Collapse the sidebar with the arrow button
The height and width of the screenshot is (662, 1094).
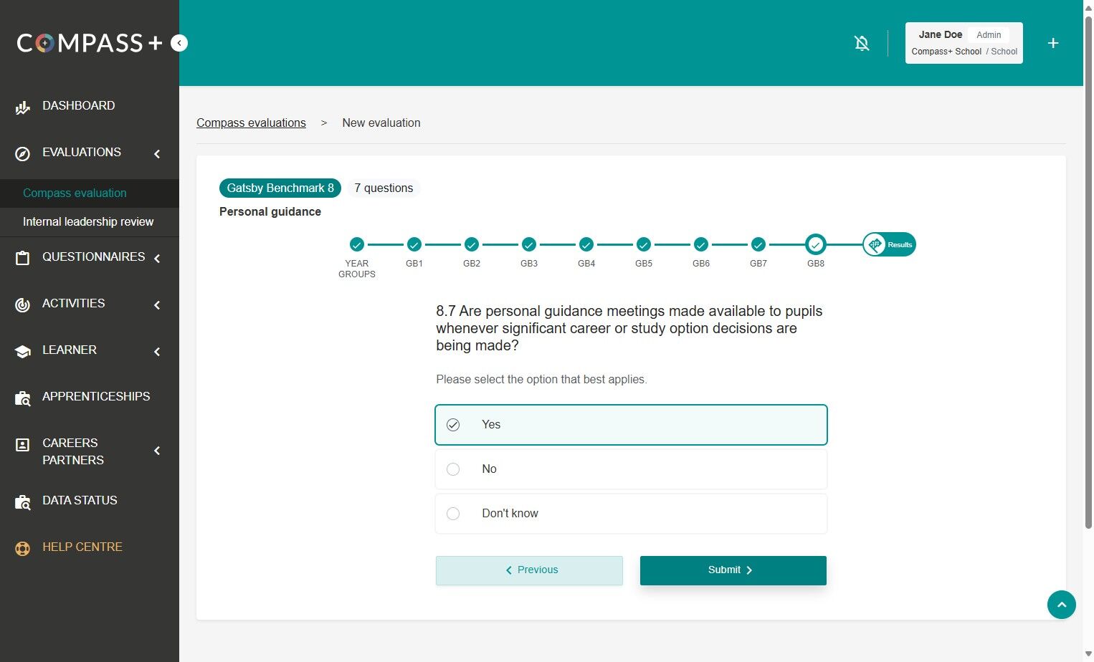179,43
